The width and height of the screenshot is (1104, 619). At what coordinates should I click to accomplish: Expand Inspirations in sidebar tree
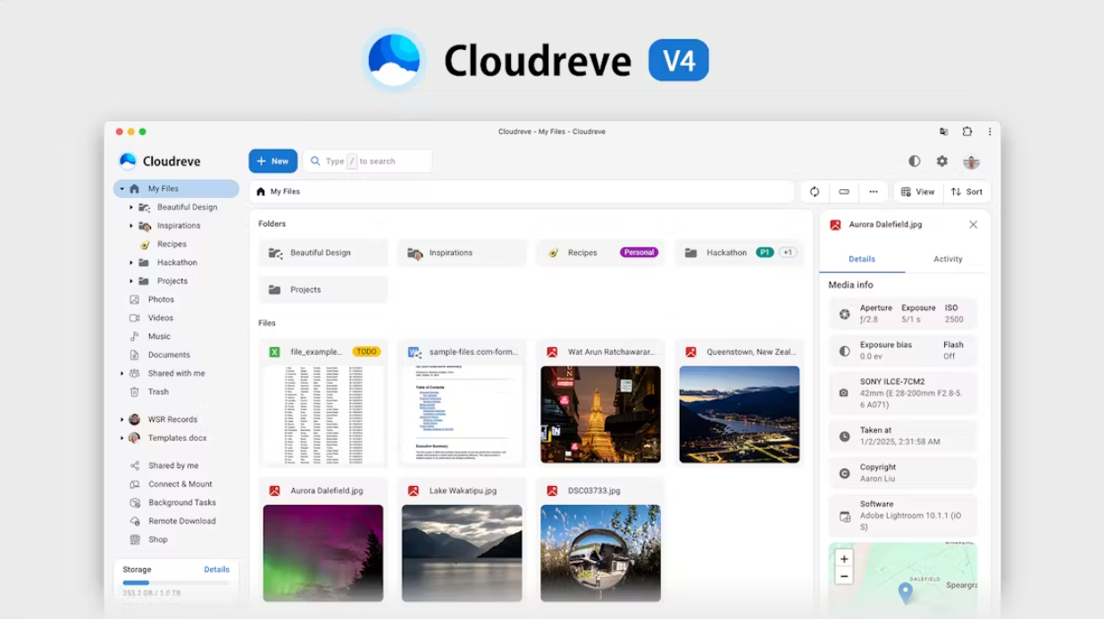click(x=131, y=226)
